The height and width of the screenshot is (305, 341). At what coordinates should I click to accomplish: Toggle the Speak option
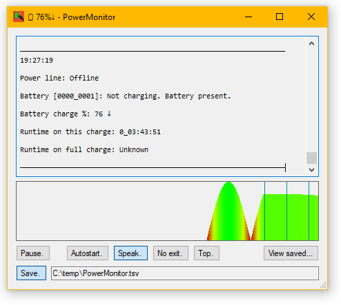[x=130, y=253]
